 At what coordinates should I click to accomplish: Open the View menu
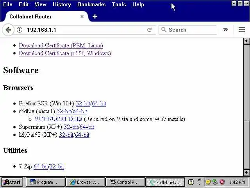coord(41,4)
